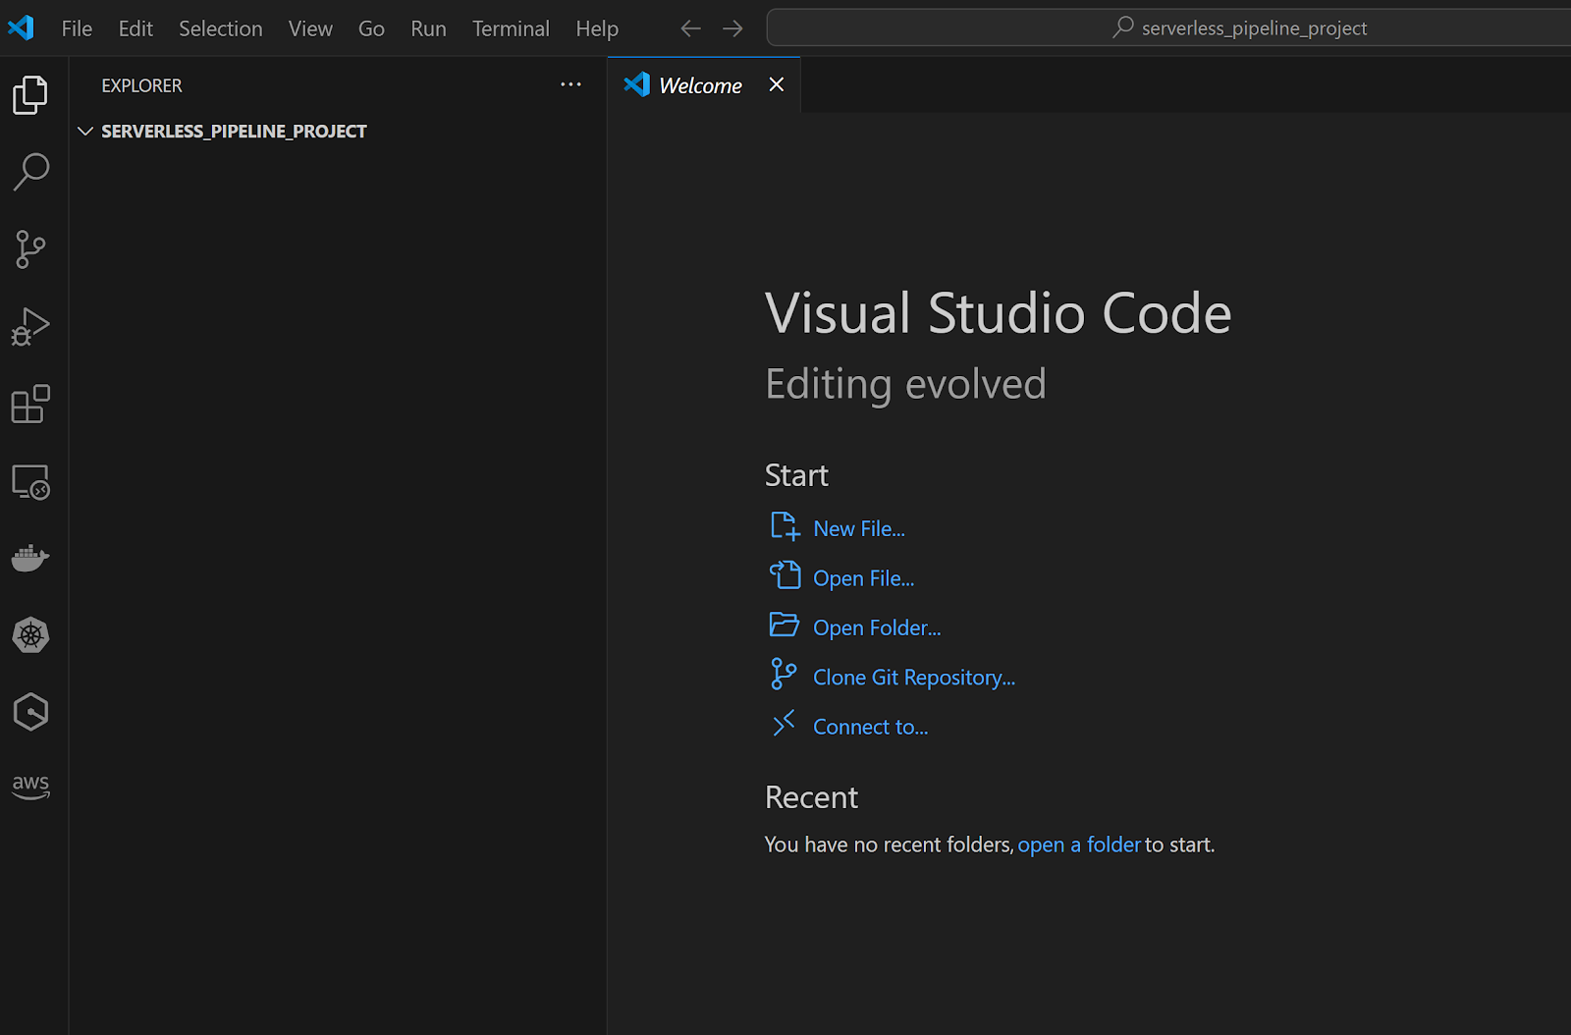This screenshot has height=1035, width=1571.
Task: Open the Extensions view icon
Action: click(x=30, y=404)
